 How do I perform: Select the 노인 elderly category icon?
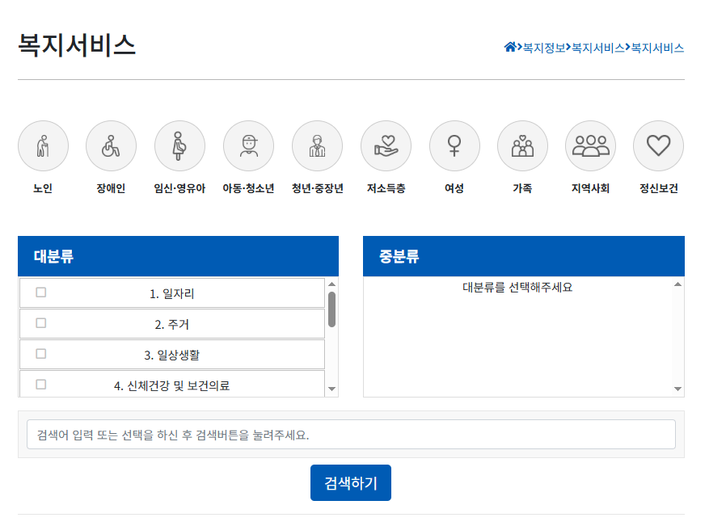coord(43,146)
